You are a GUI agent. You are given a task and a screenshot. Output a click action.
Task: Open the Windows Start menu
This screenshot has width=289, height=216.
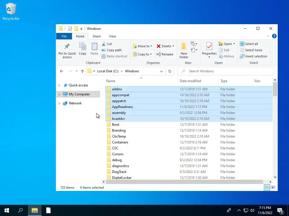pos(7,210)
